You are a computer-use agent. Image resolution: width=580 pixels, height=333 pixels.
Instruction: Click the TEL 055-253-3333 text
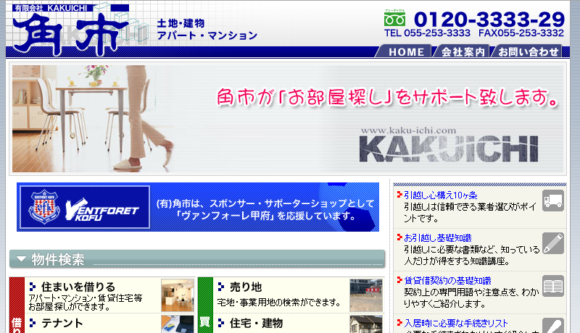[427, 33]
